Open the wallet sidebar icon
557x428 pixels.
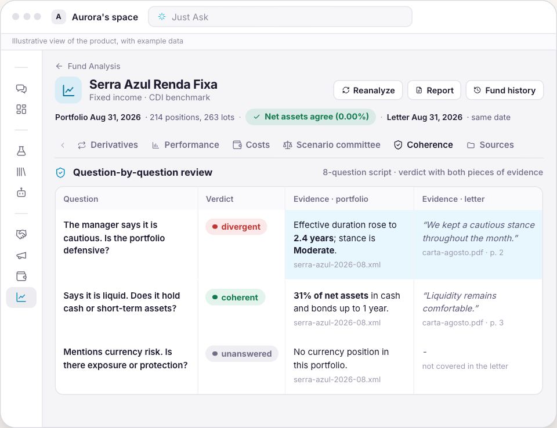click(21, 276)
